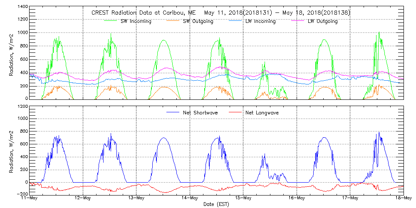
Task: Click the red line sample beside Net Longwave
Action: 236,112
